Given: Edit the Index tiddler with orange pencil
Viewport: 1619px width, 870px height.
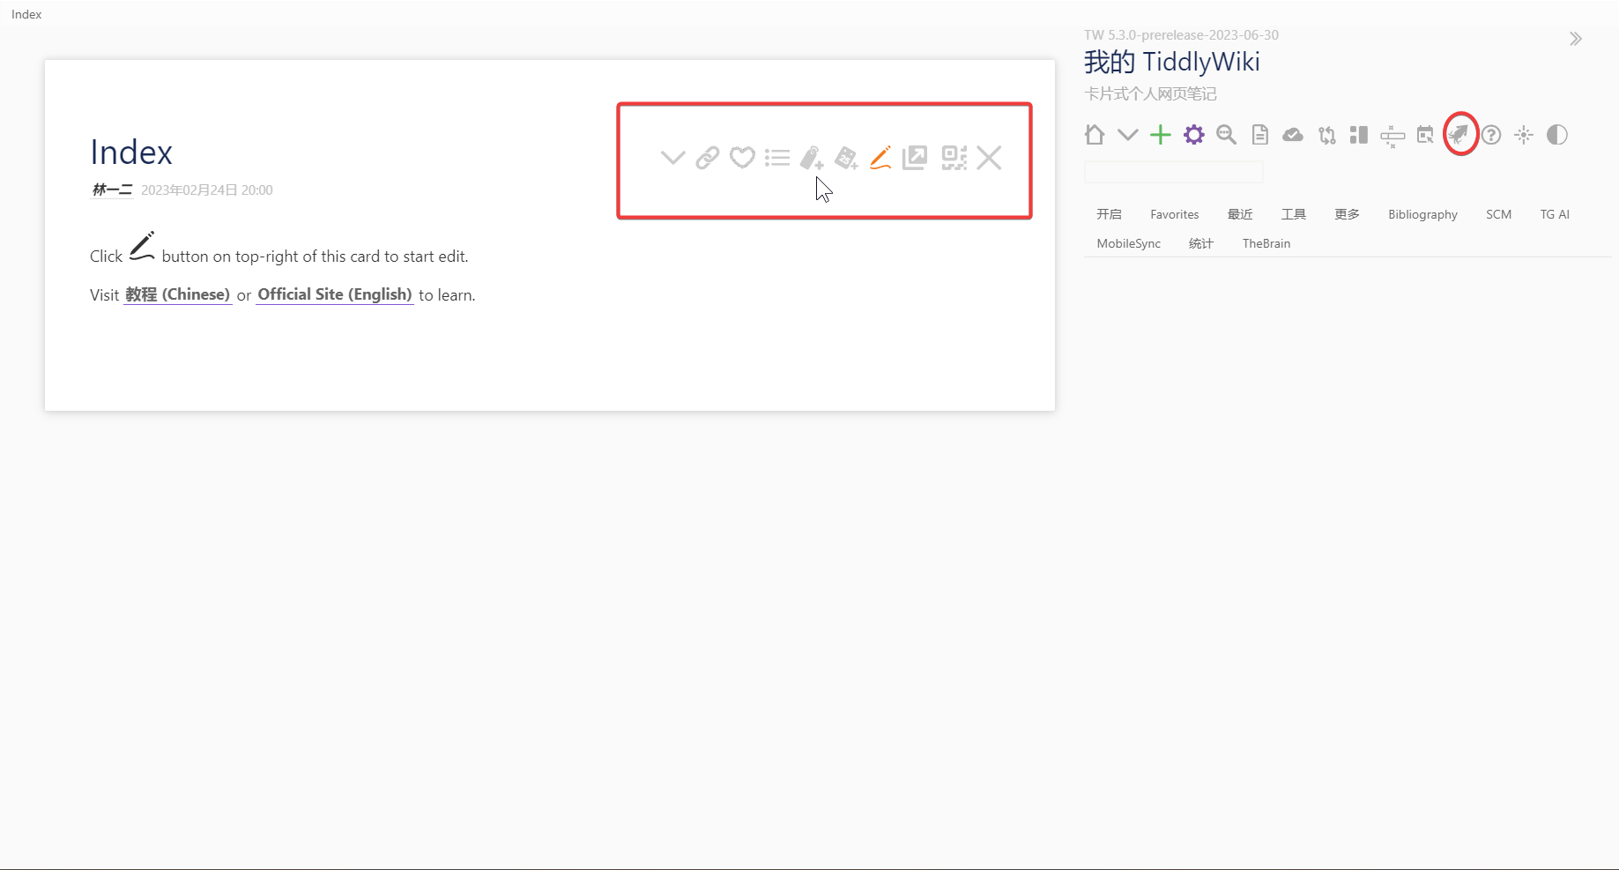Looking at the screenshot, I should coord(880,158).
